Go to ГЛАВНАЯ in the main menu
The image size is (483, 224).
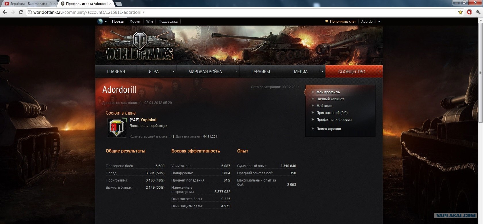click(116, 72)
